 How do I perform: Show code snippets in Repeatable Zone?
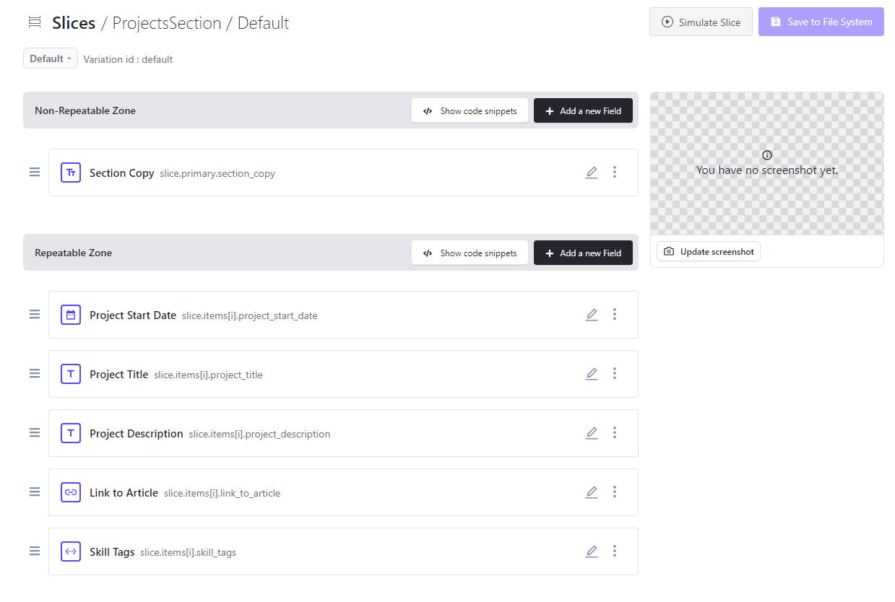click(x=470, y=253)
